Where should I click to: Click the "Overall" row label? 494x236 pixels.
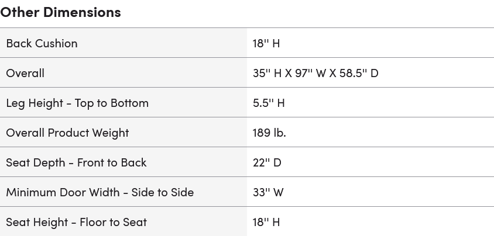tap(25, 72)
